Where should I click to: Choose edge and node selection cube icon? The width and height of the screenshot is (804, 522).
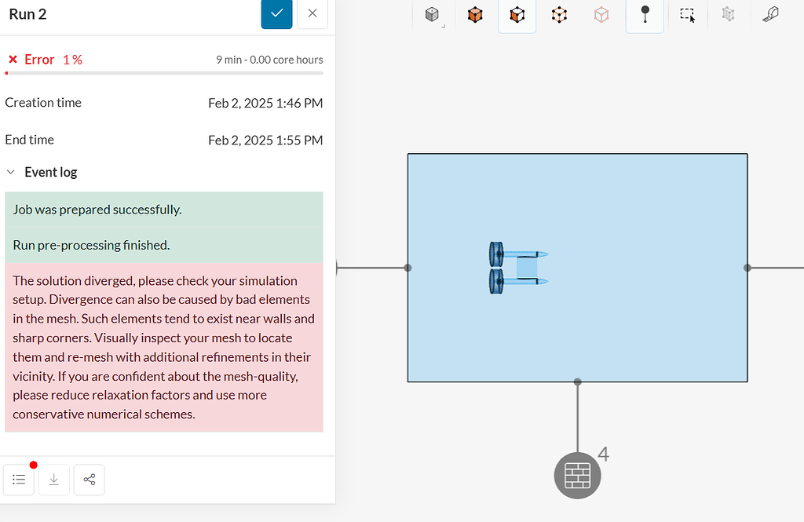point(559,15)
